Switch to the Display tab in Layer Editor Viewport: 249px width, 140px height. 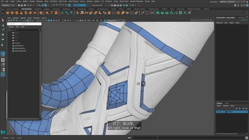tap(219, 103)
